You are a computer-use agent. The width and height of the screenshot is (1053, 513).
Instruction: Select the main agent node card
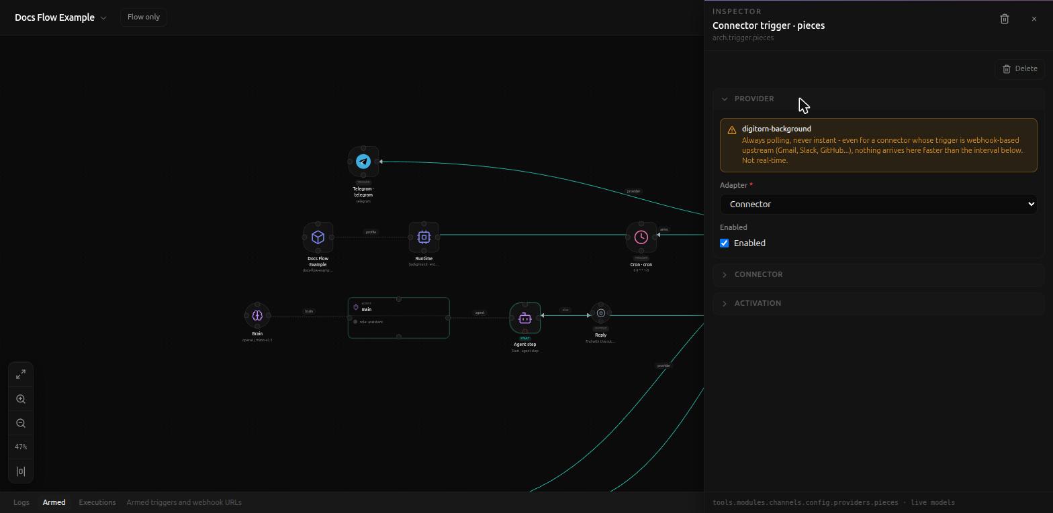pyautogui.click(x=399, y=318)
